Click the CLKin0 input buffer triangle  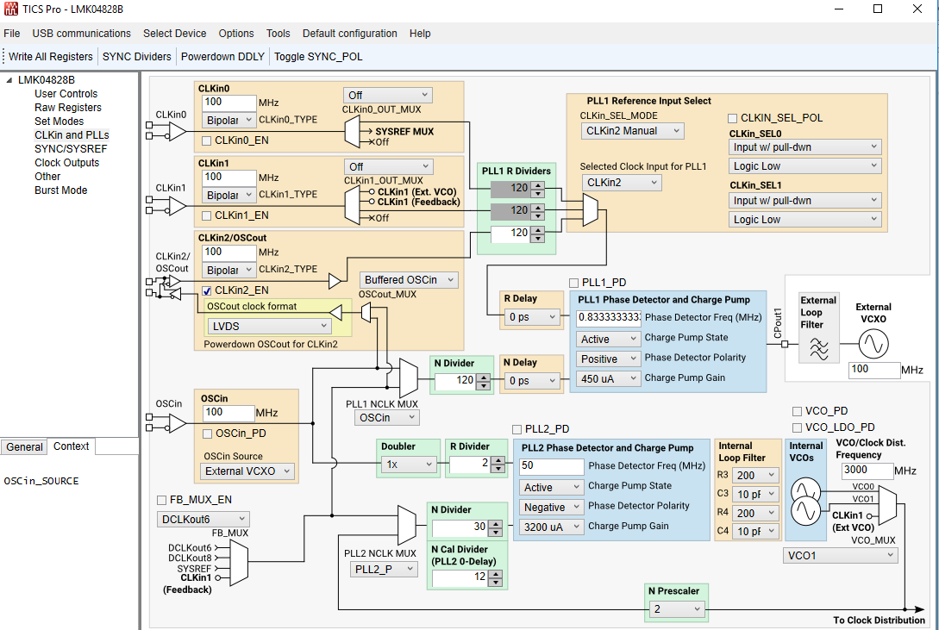click(178, 131)
